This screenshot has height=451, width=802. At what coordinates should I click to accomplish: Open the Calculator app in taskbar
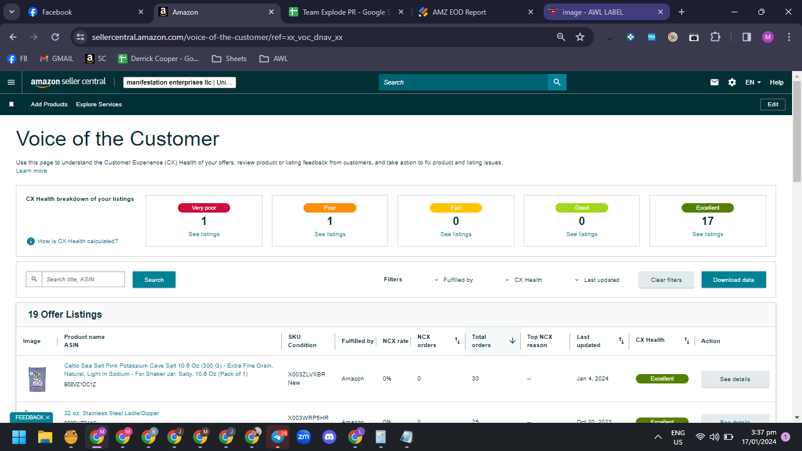click(x=380, y=437)
